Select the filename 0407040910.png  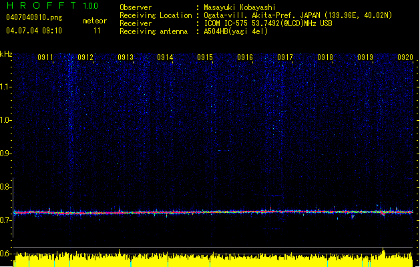[34, 17]
